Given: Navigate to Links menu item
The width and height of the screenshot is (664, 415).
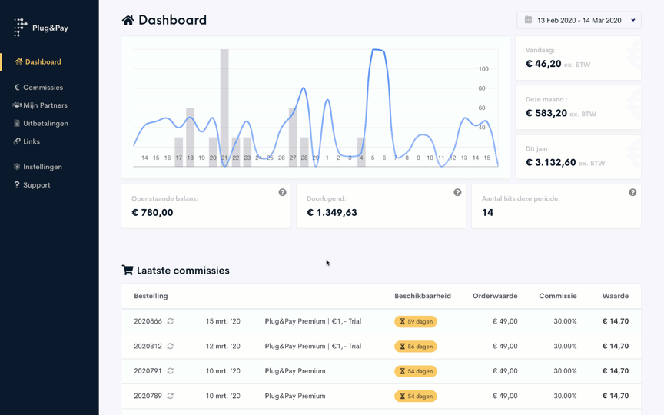Looking at the screenshot, I should pyautogui.click(x=31, y=141).
